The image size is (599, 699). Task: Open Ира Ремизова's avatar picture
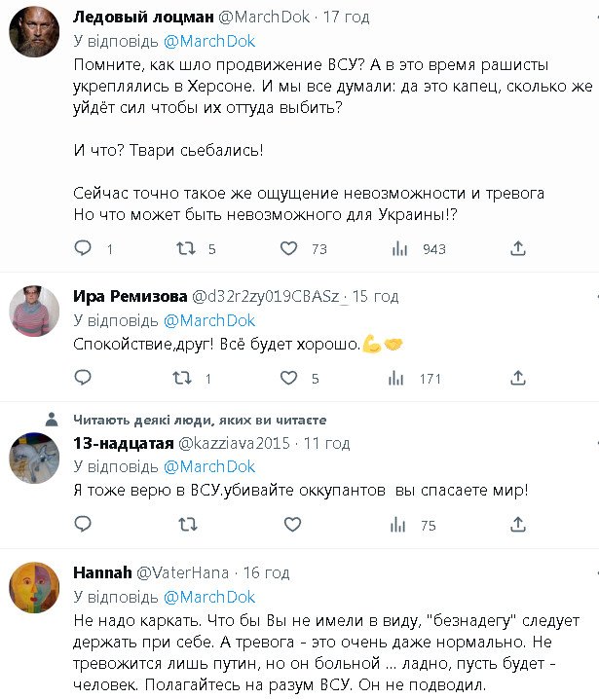coord(35,312)
